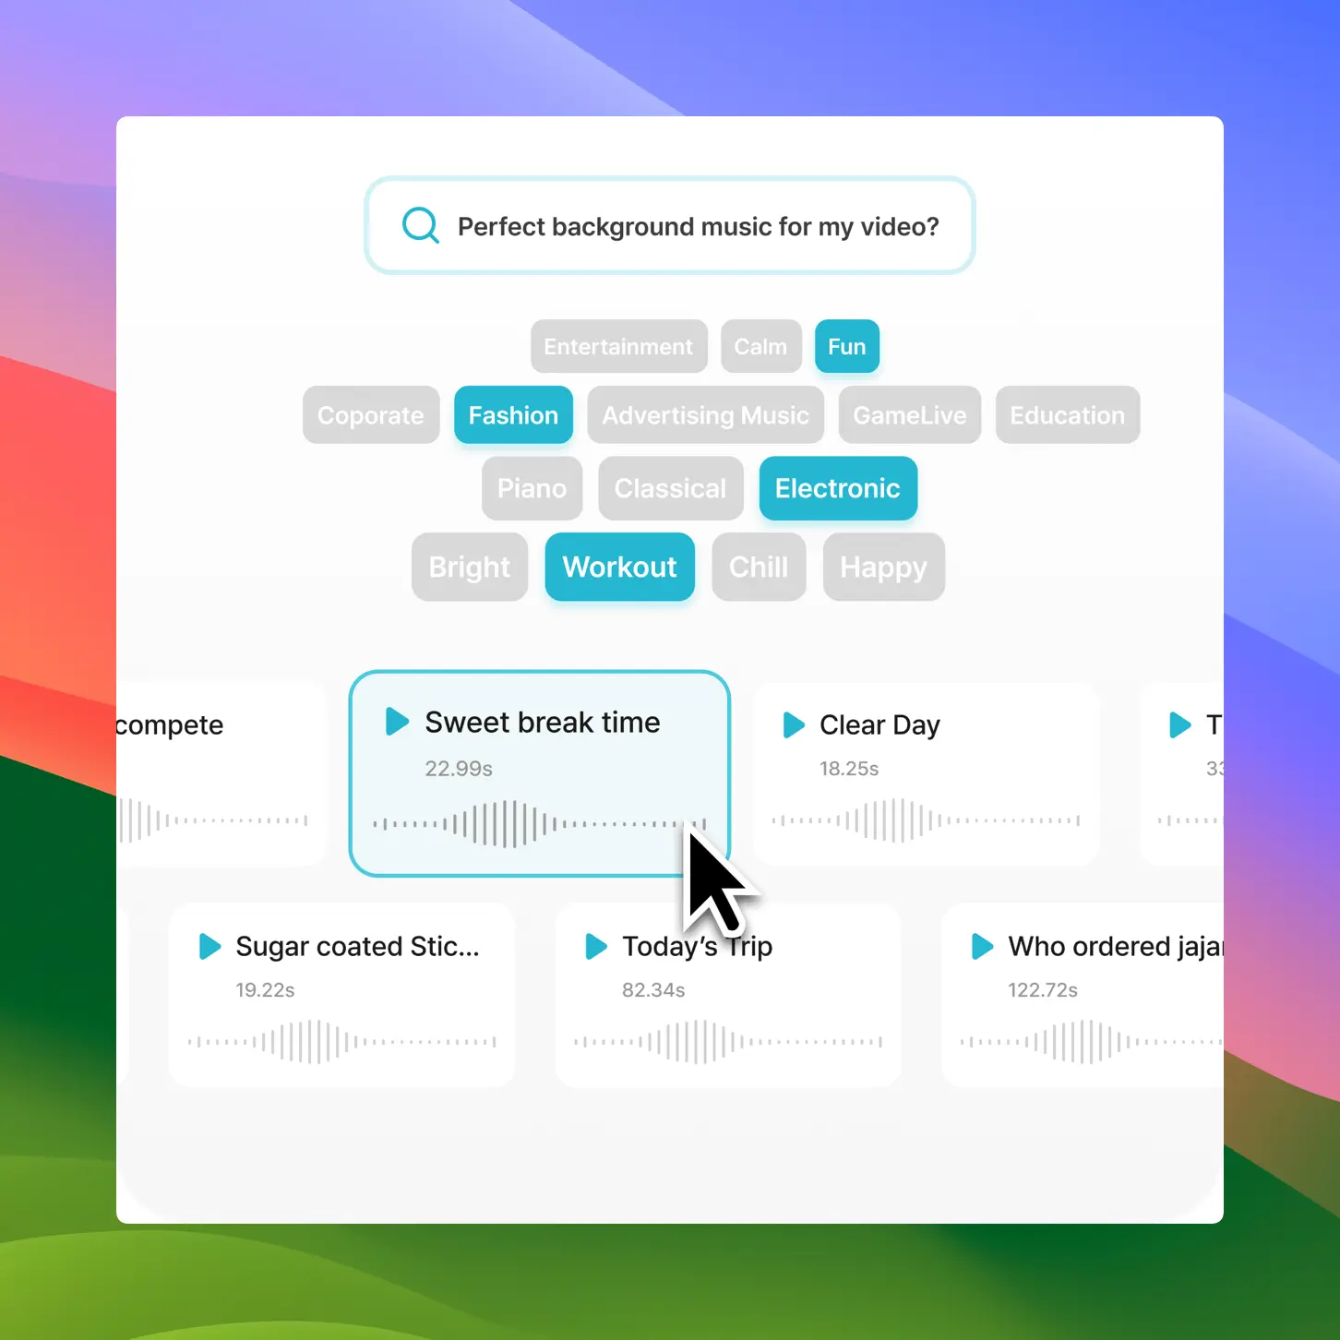This screenshot has width=1340, height=1340.
Task: Click the search input field
Action: [x=698, y=226]
